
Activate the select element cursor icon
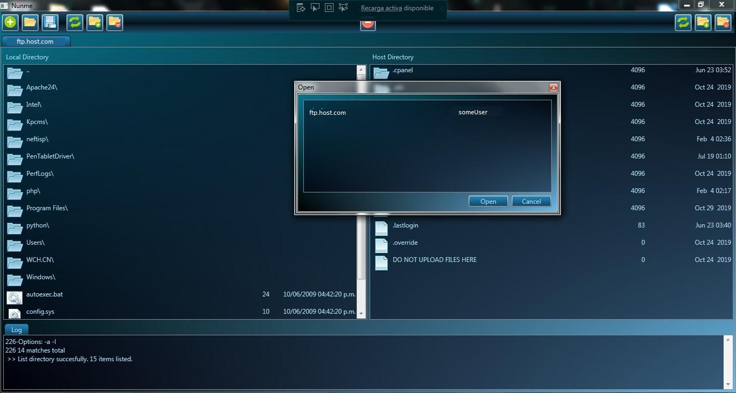[x=315, y=8]
